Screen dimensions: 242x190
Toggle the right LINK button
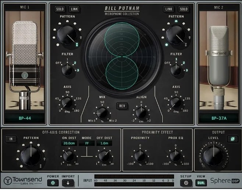tap(169, 9)
